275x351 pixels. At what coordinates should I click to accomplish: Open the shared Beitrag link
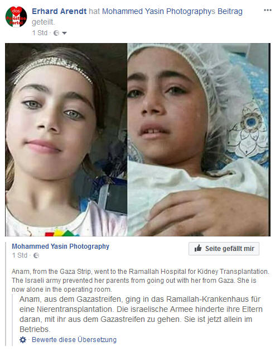click(x=230, y=11)
